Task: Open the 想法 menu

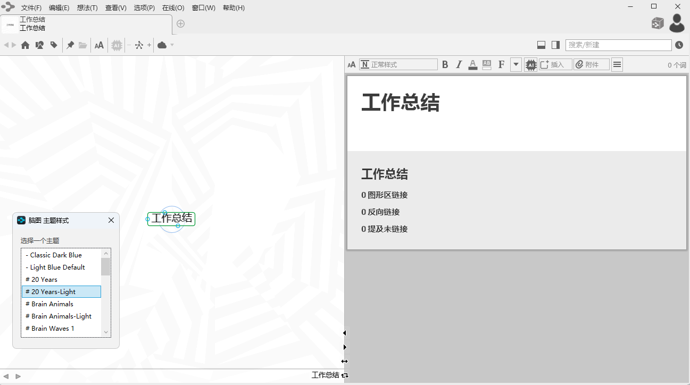Action: pos(87,7)
